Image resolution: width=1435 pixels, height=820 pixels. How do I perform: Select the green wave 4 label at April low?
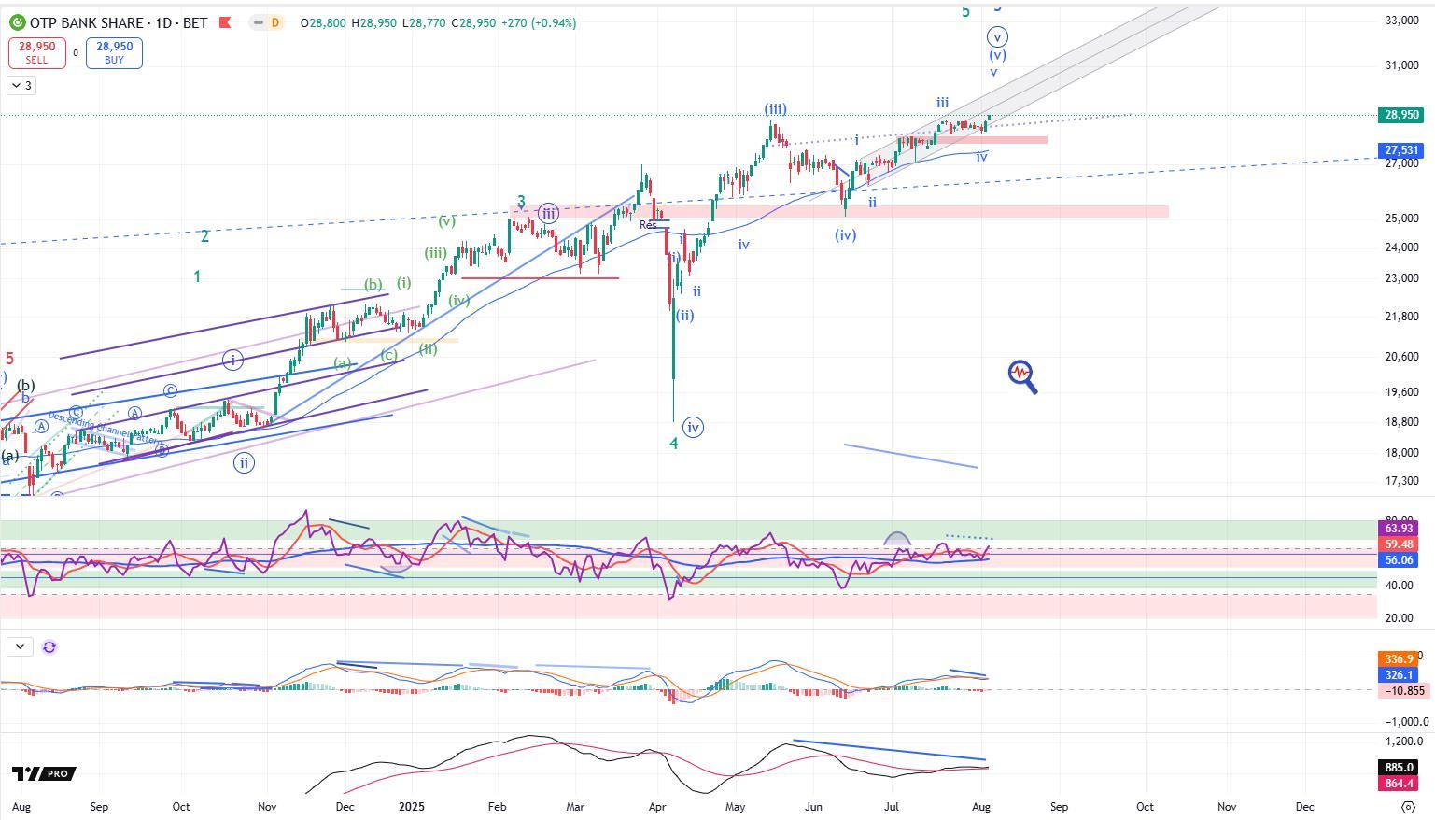click(x=674, y=443)
